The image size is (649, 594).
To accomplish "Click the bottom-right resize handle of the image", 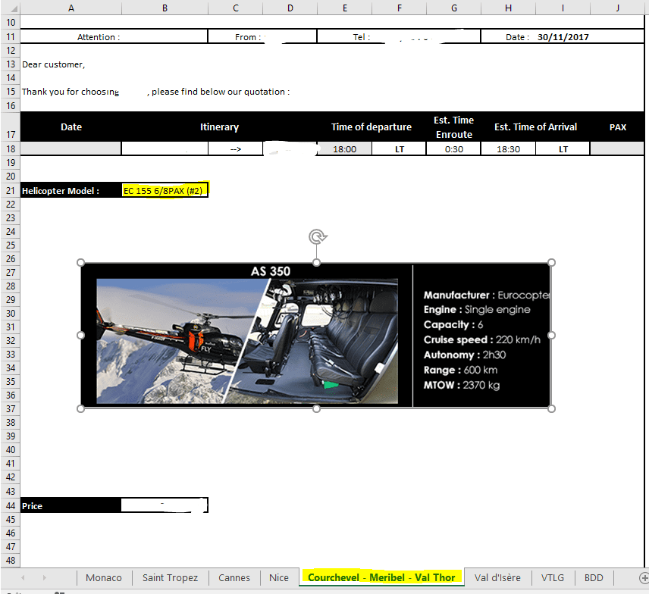I will click(551, 408).
